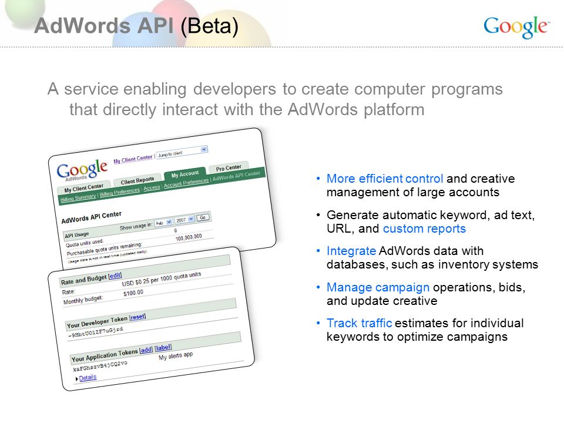Screen dimensions: 564x423
Task: Click the 'Track traffic' highlighted text
Action: point(359,323)
